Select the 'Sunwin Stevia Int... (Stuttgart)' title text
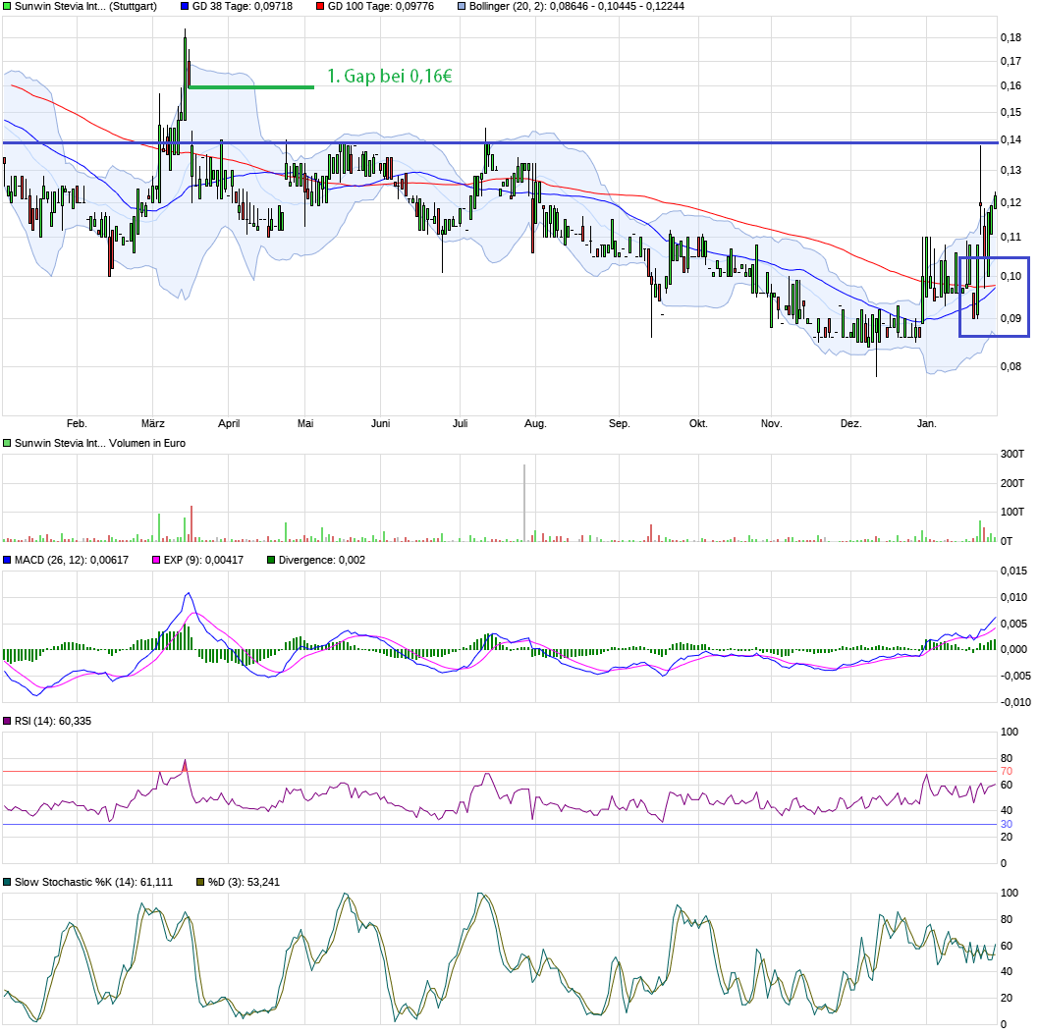This screenshot has height=1035, width=1038. 85,7
